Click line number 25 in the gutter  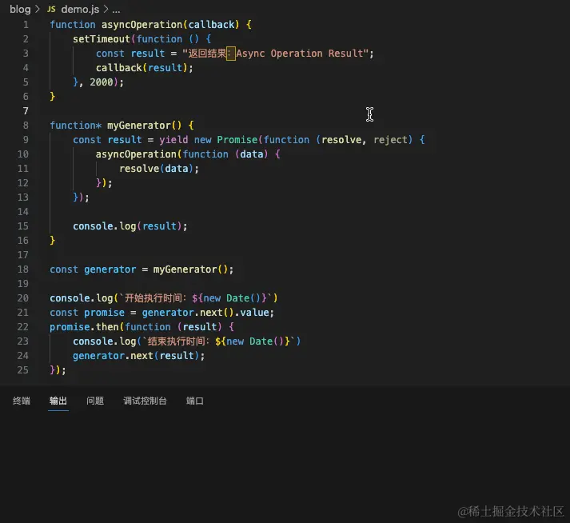point(22,370)
